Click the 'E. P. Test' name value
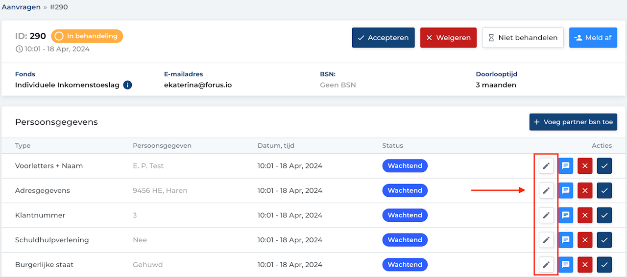Viewport: 627px width, 277px height. point(148,166)
